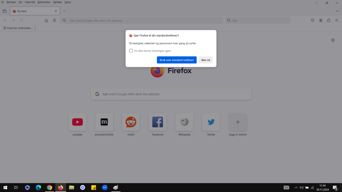Open the Firefox account icon
The height and width of the screenshot is (192, 342).
coord(320,20)
